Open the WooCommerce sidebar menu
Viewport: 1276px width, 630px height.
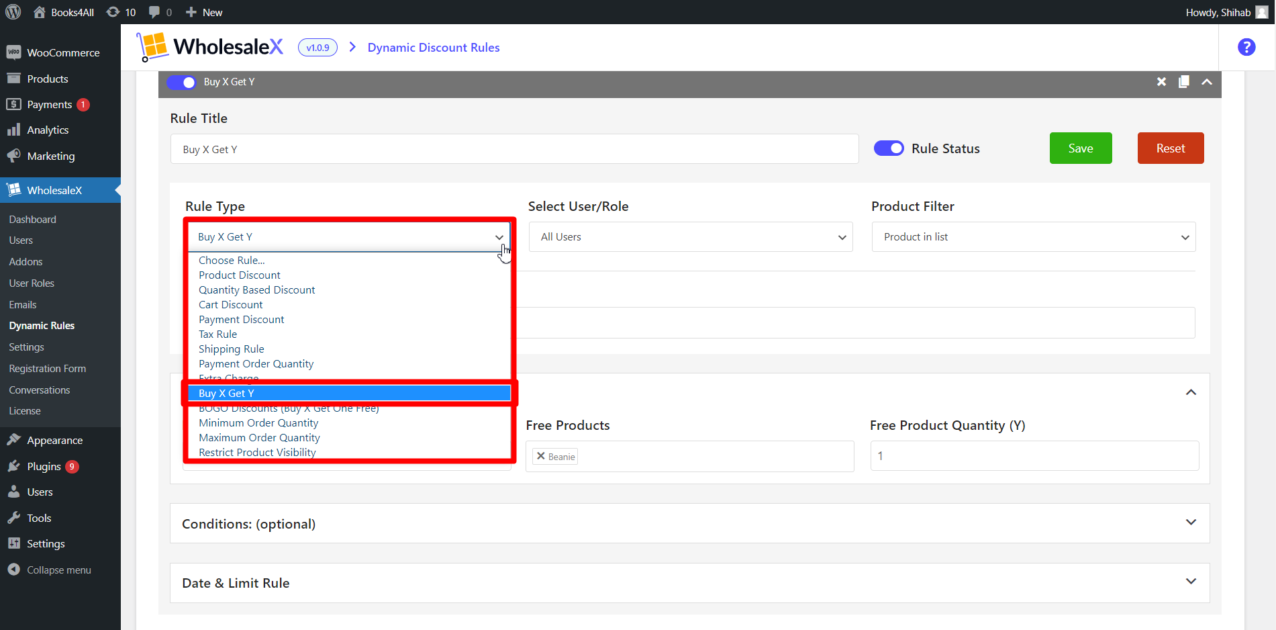click(60, 52)
